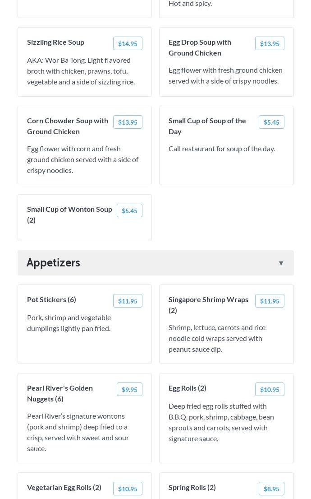Open the Pot Stickers description text
This screenshot has width=311, height=499.
(69, 323)
